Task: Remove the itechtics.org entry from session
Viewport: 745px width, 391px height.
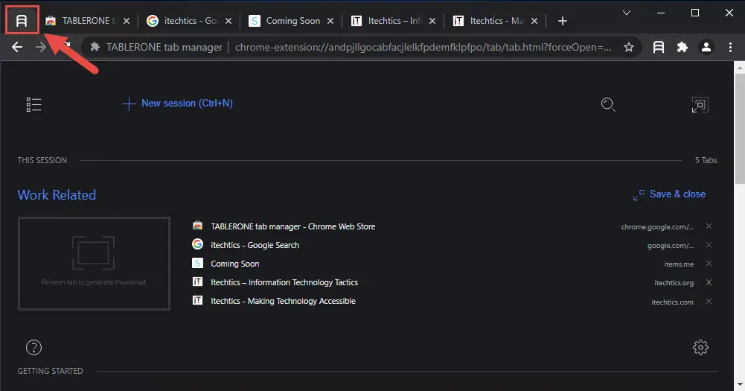Action: pyautogui.click(x=709, y=282)
